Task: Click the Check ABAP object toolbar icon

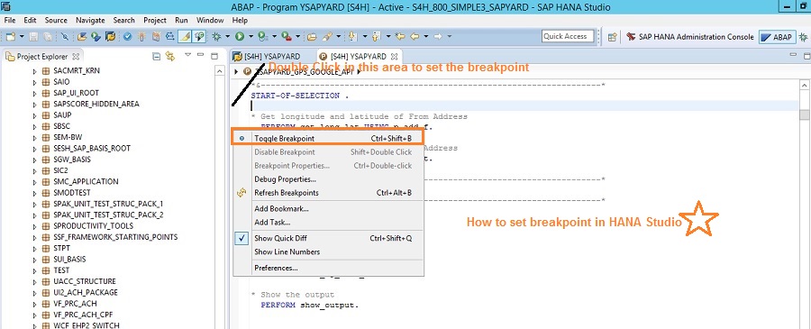Action: click(127, 37)
